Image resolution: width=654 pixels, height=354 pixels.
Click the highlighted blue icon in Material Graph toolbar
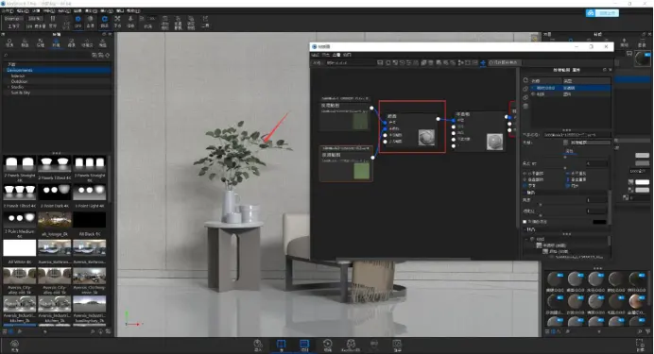click(x=483, y=63)
